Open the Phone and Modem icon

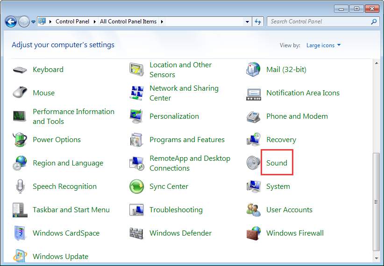[253, 117]
